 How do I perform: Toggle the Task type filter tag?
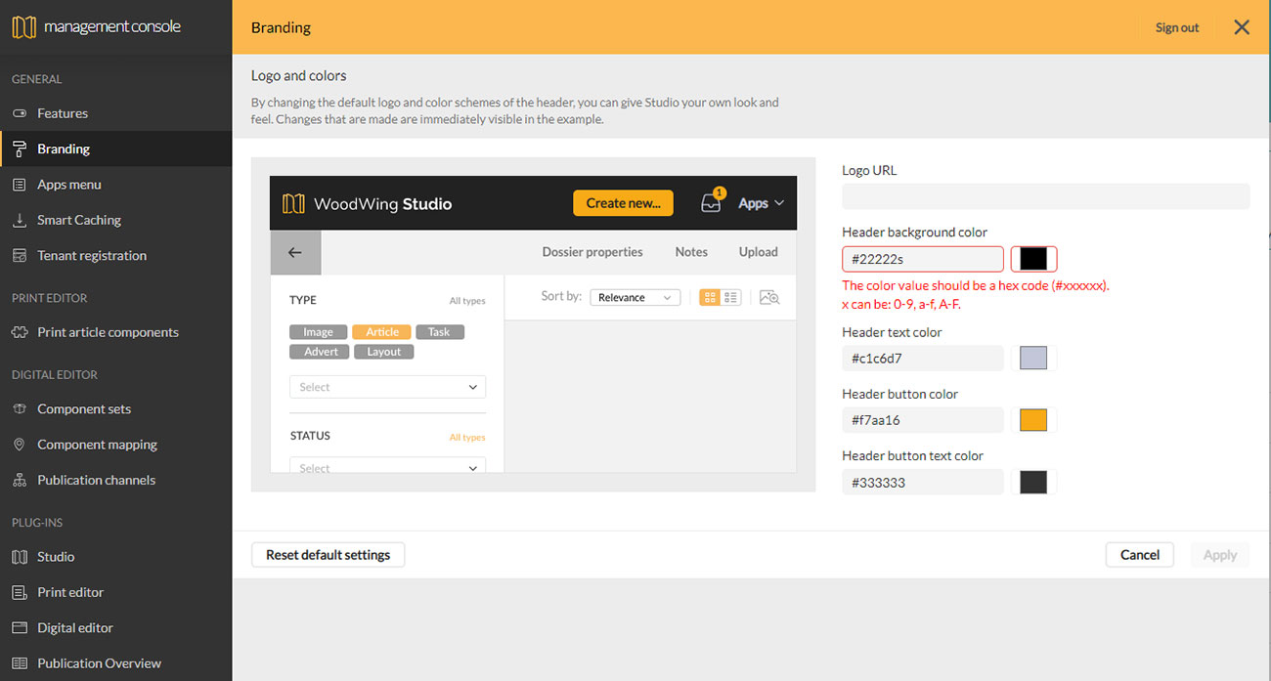440,332
